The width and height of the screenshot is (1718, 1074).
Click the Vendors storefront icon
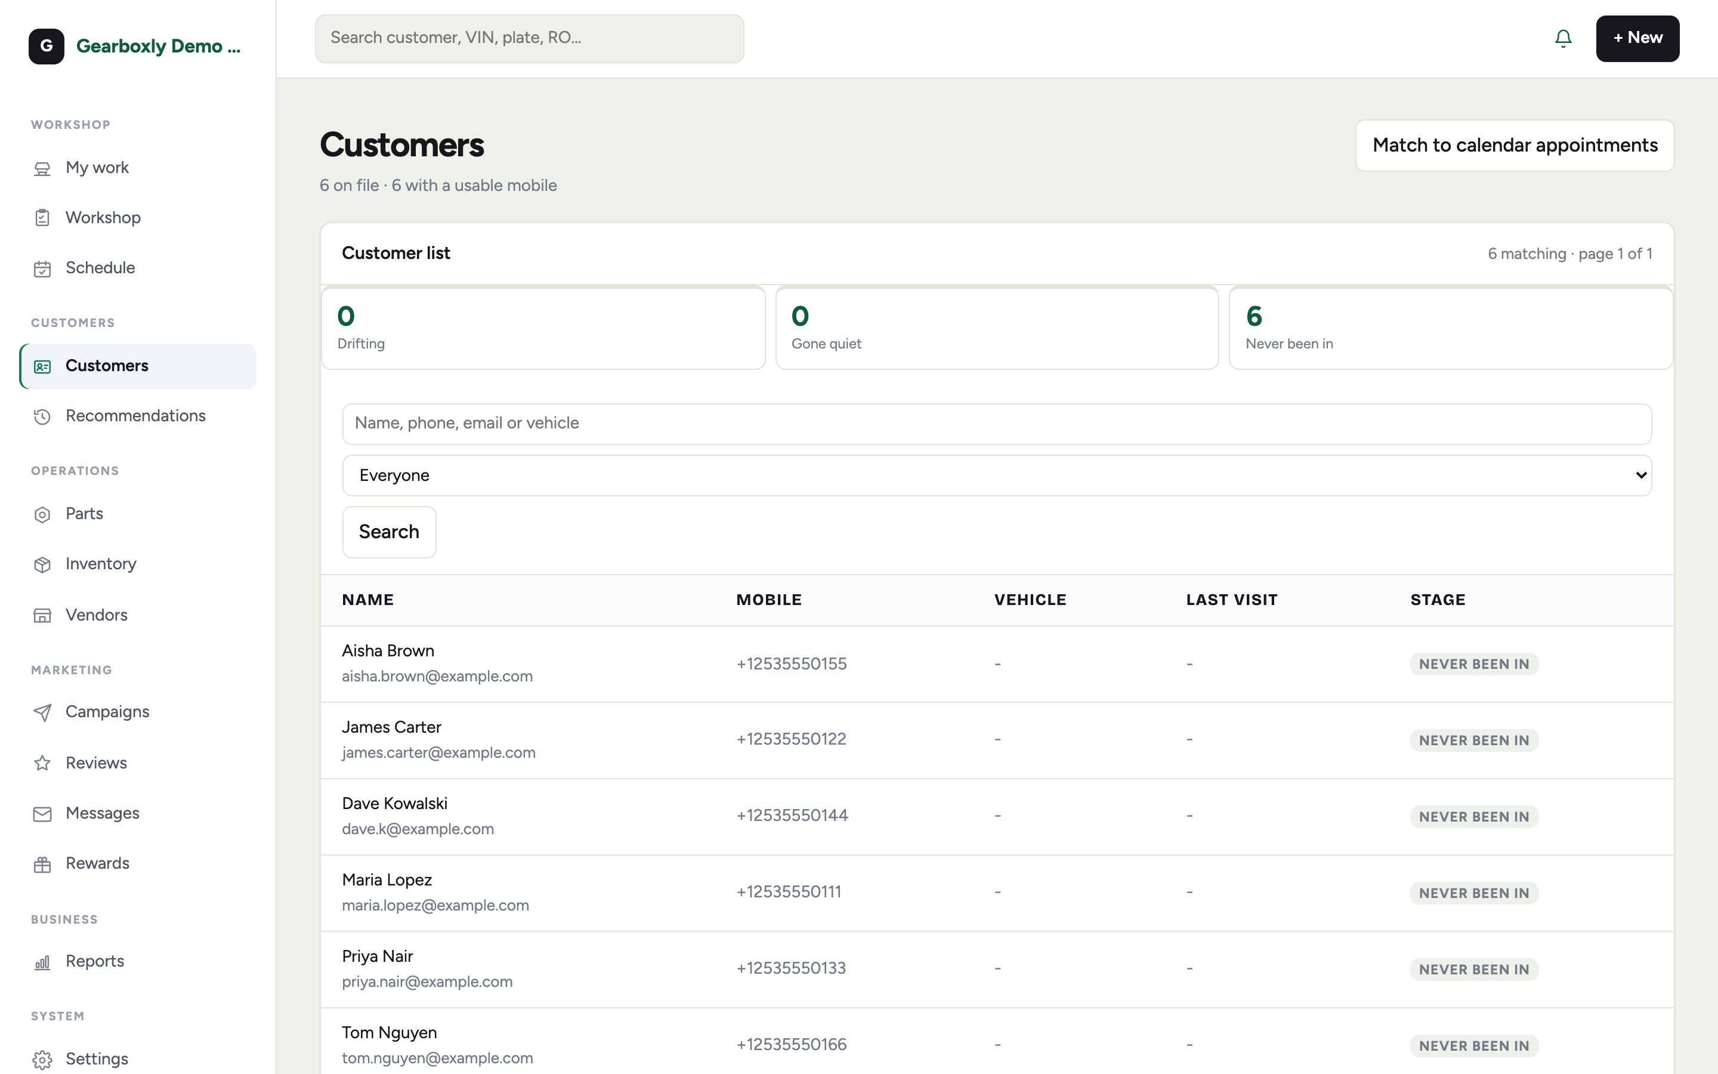coord(42,615)
